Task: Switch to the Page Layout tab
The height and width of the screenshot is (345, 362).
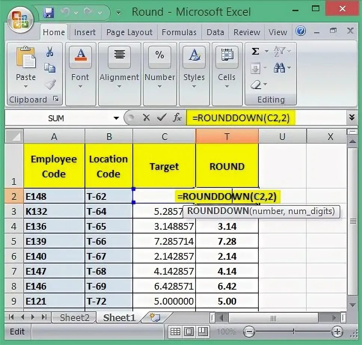Action: (x=129, y=32)
